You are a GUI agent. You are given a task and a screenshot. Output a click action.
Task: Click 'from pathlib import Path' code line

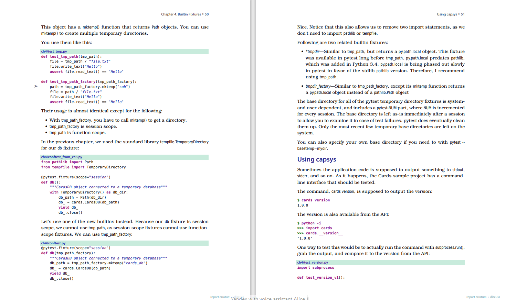click(x=67, y=162)
